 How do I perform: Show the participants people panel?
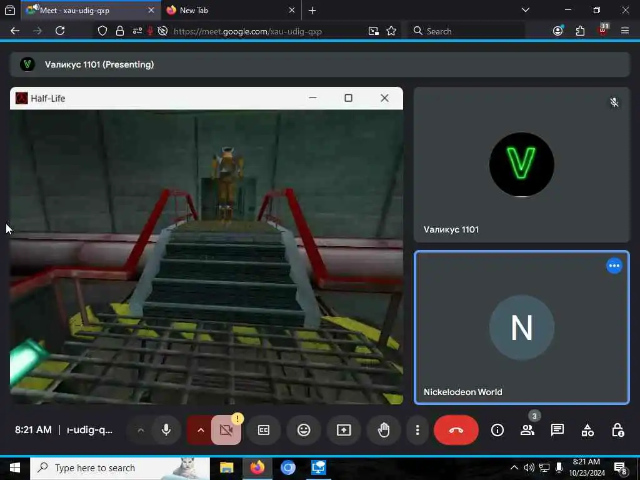click(527, 430)
